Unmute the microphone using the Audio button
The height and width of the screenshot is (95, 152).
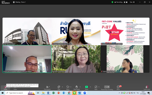point(5,88)
